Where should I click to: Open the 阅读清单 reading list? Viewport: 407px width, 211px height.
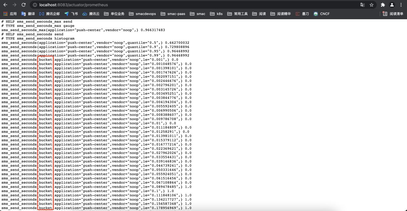click(x=393, y=14)
